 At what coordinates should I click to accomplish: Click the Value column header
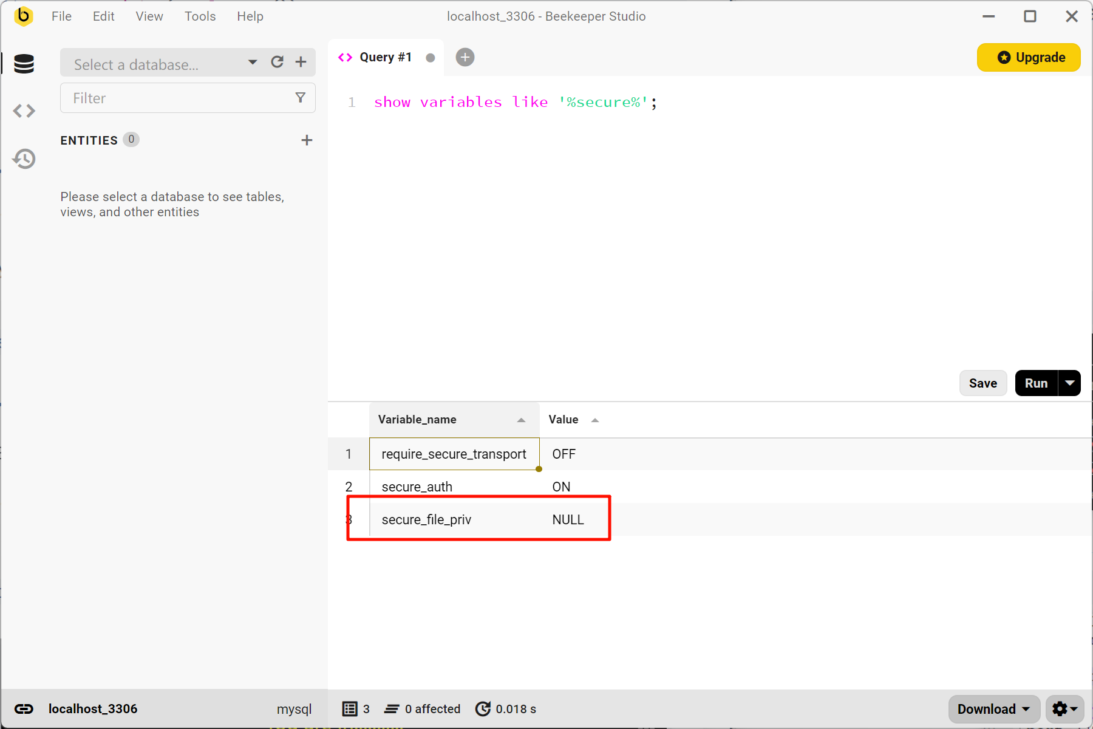(x=574, y=420)
